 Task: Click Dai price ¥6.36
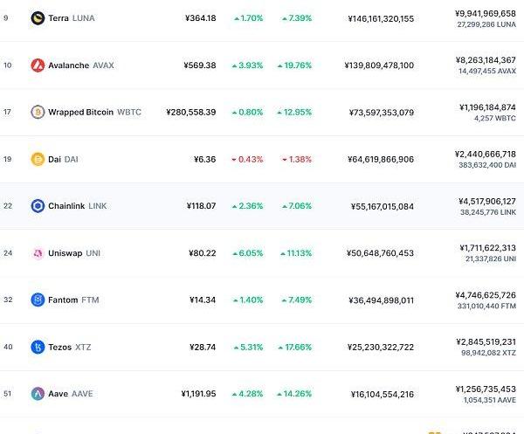(x=204, y=160)
